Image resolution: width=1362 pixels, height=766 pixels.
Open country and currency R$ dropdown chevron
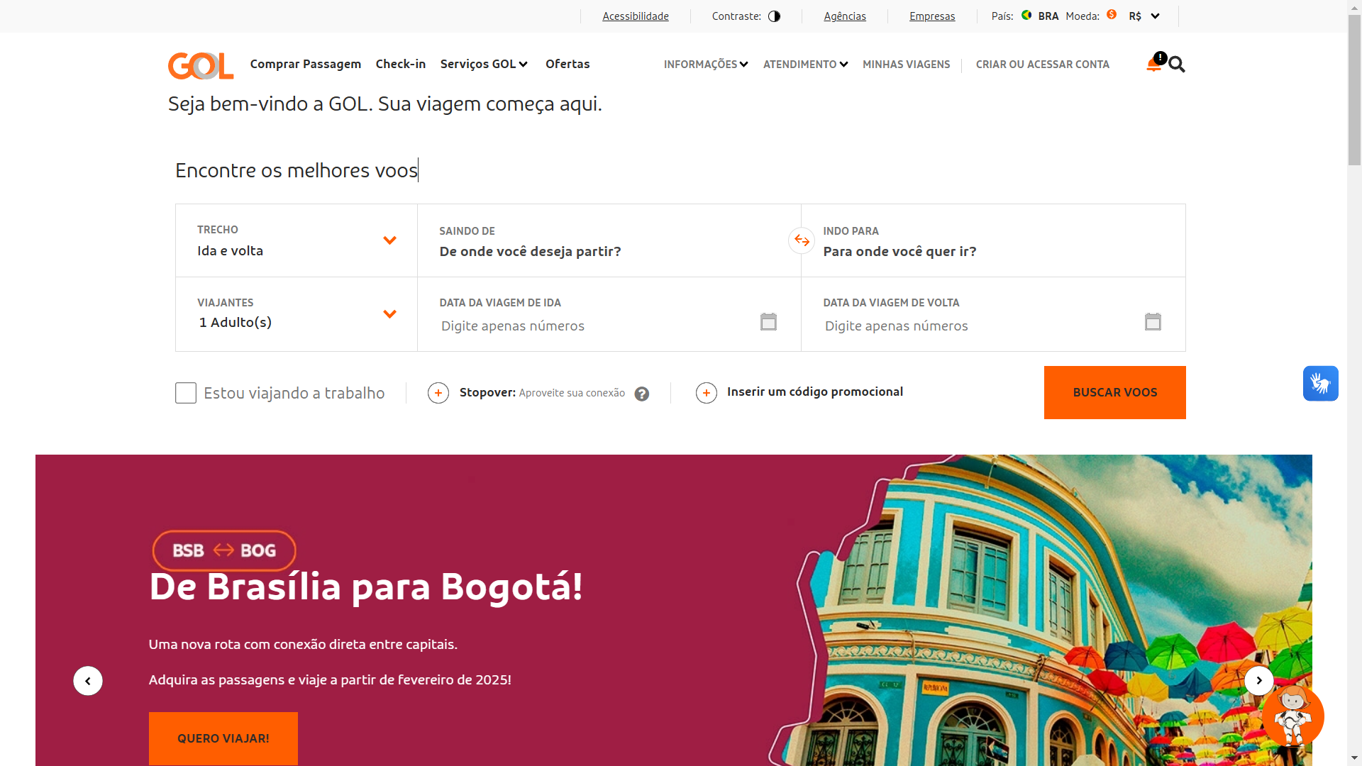(1155, 16)
